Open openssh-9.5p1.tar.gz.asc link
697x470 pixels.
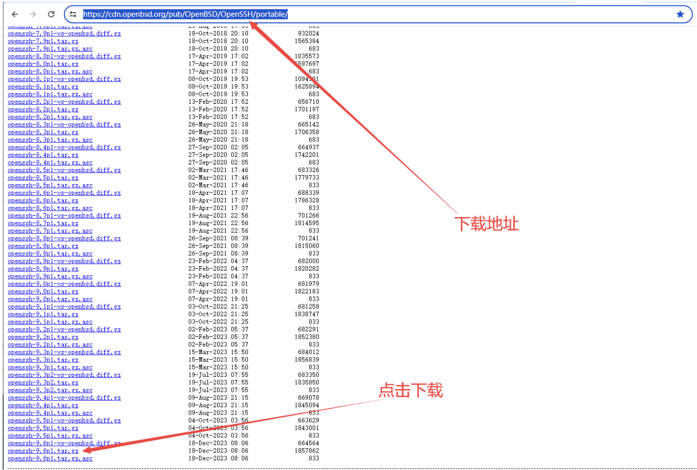pyautogui.click(x=50, y=435)
